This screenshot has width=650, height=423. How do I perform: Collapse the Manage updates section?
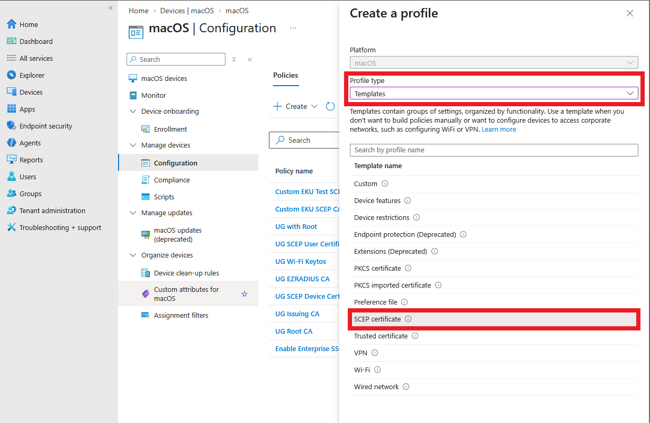pos(133,213)
